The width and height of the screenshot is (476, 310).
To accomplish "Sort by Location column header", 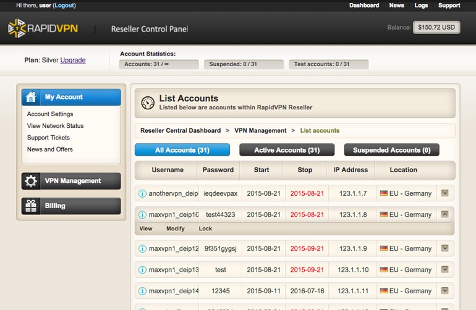I will (x=404, y=170).
